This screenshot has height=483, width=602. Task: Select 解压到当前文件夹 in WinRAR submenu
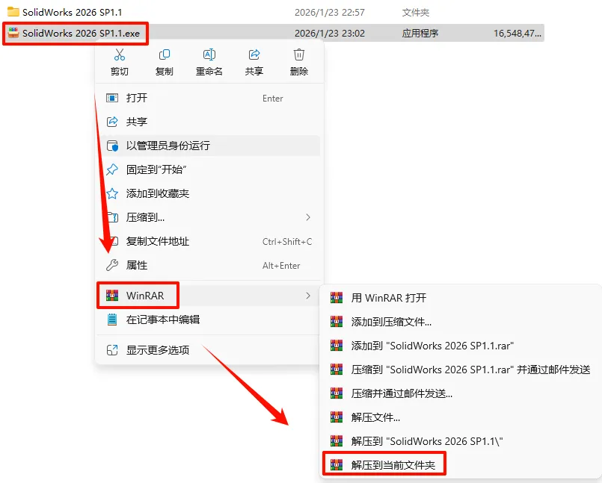(384, 465)
